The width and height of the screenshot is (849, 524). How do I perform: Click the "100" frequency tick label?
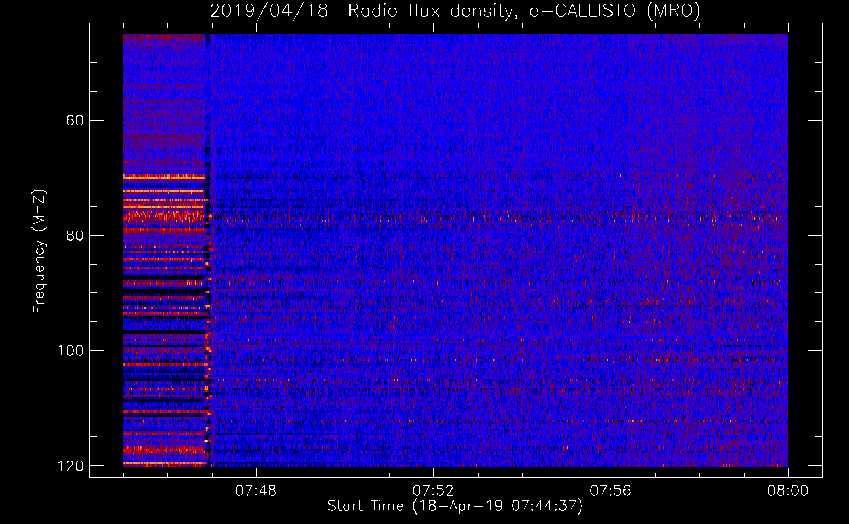[70, 351]
